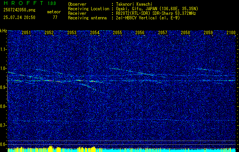This screenshot has width=239, height=152.
Task: Click the 2056 time marker
Action: [x=140, y=33]
